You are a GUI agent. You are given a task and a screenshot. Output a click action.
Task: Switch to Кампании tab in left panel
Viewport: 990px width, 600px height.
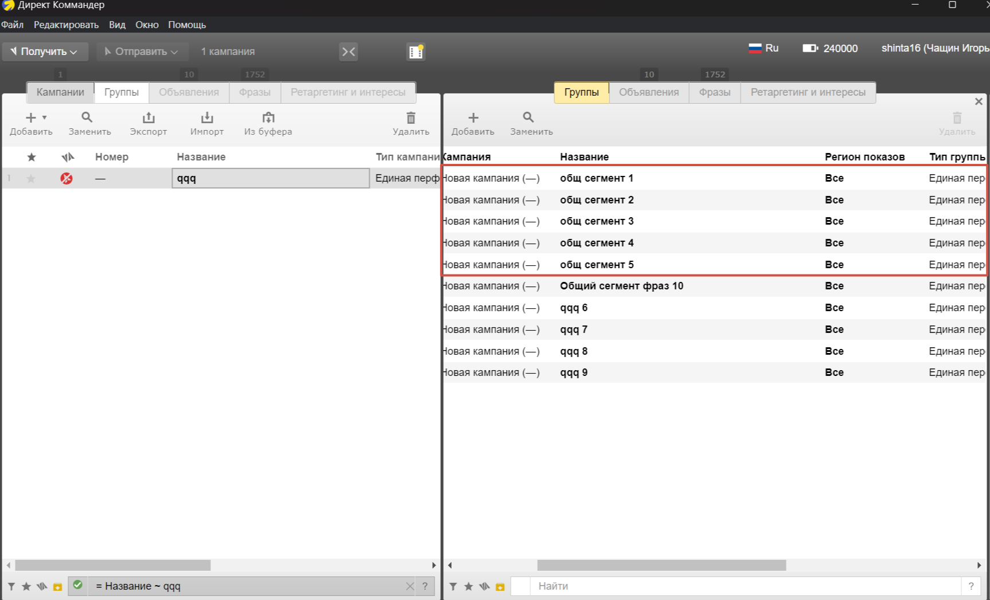tap(60, 92)
